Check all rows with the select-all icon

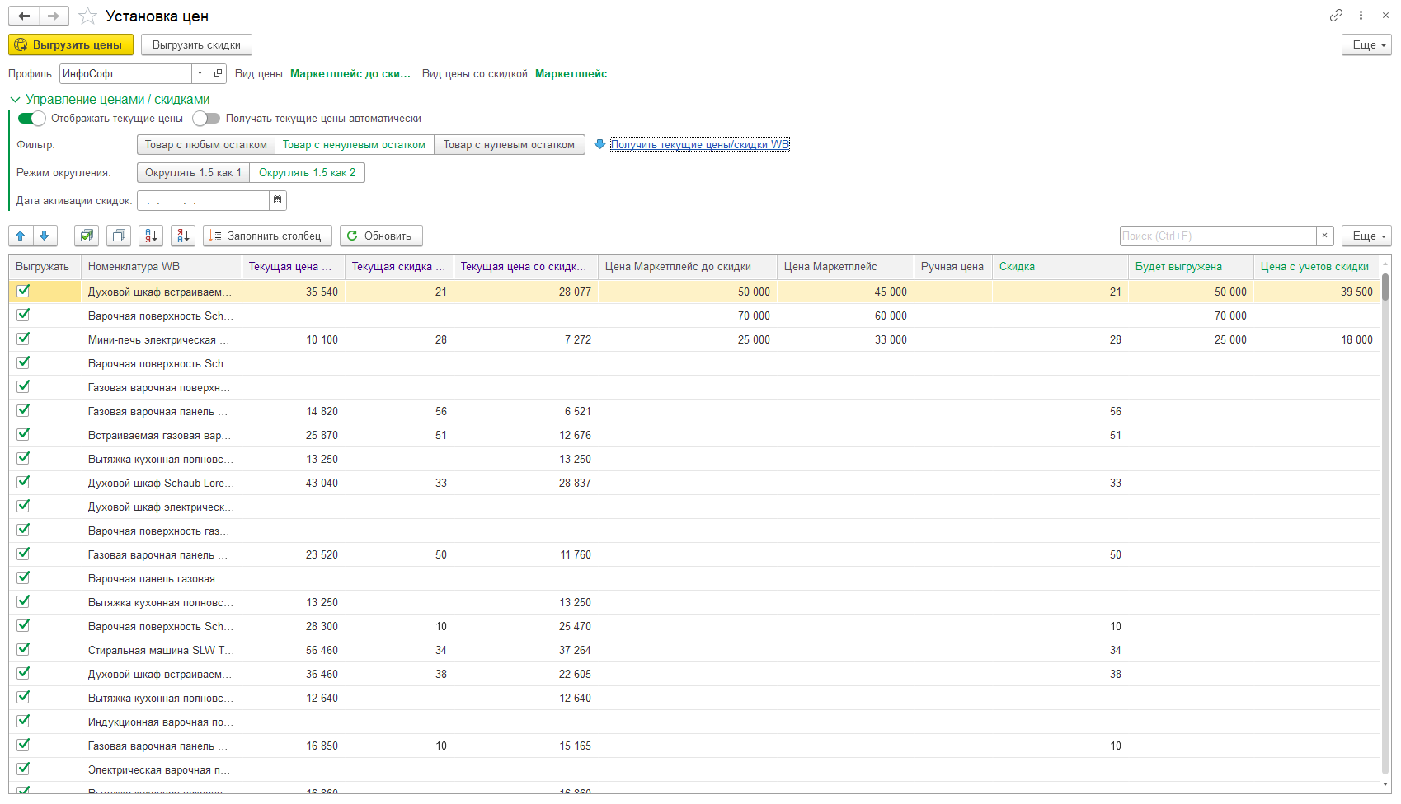click(x=87, y=236)
